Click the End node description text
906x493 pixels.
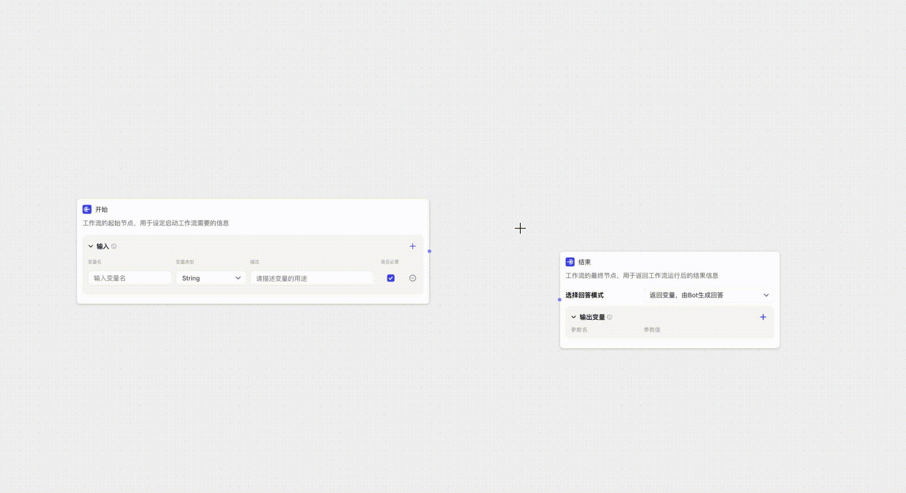pyautogui.click(x=641, y=276)
